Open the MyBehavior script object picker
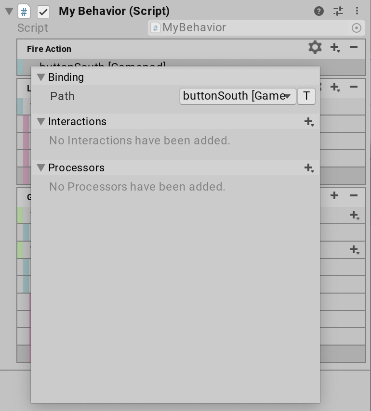The width and height of the screenshot is (371, 411). (357, 28)
